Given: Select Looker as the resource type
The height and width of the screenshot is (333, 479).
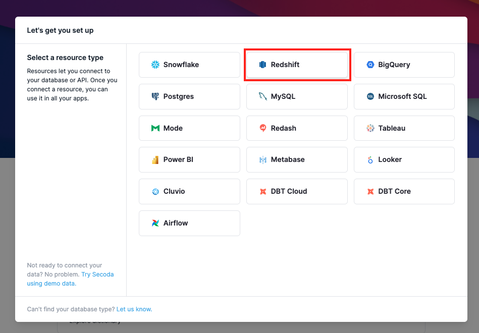Looking at the screenshot, I should pos(404,160).
